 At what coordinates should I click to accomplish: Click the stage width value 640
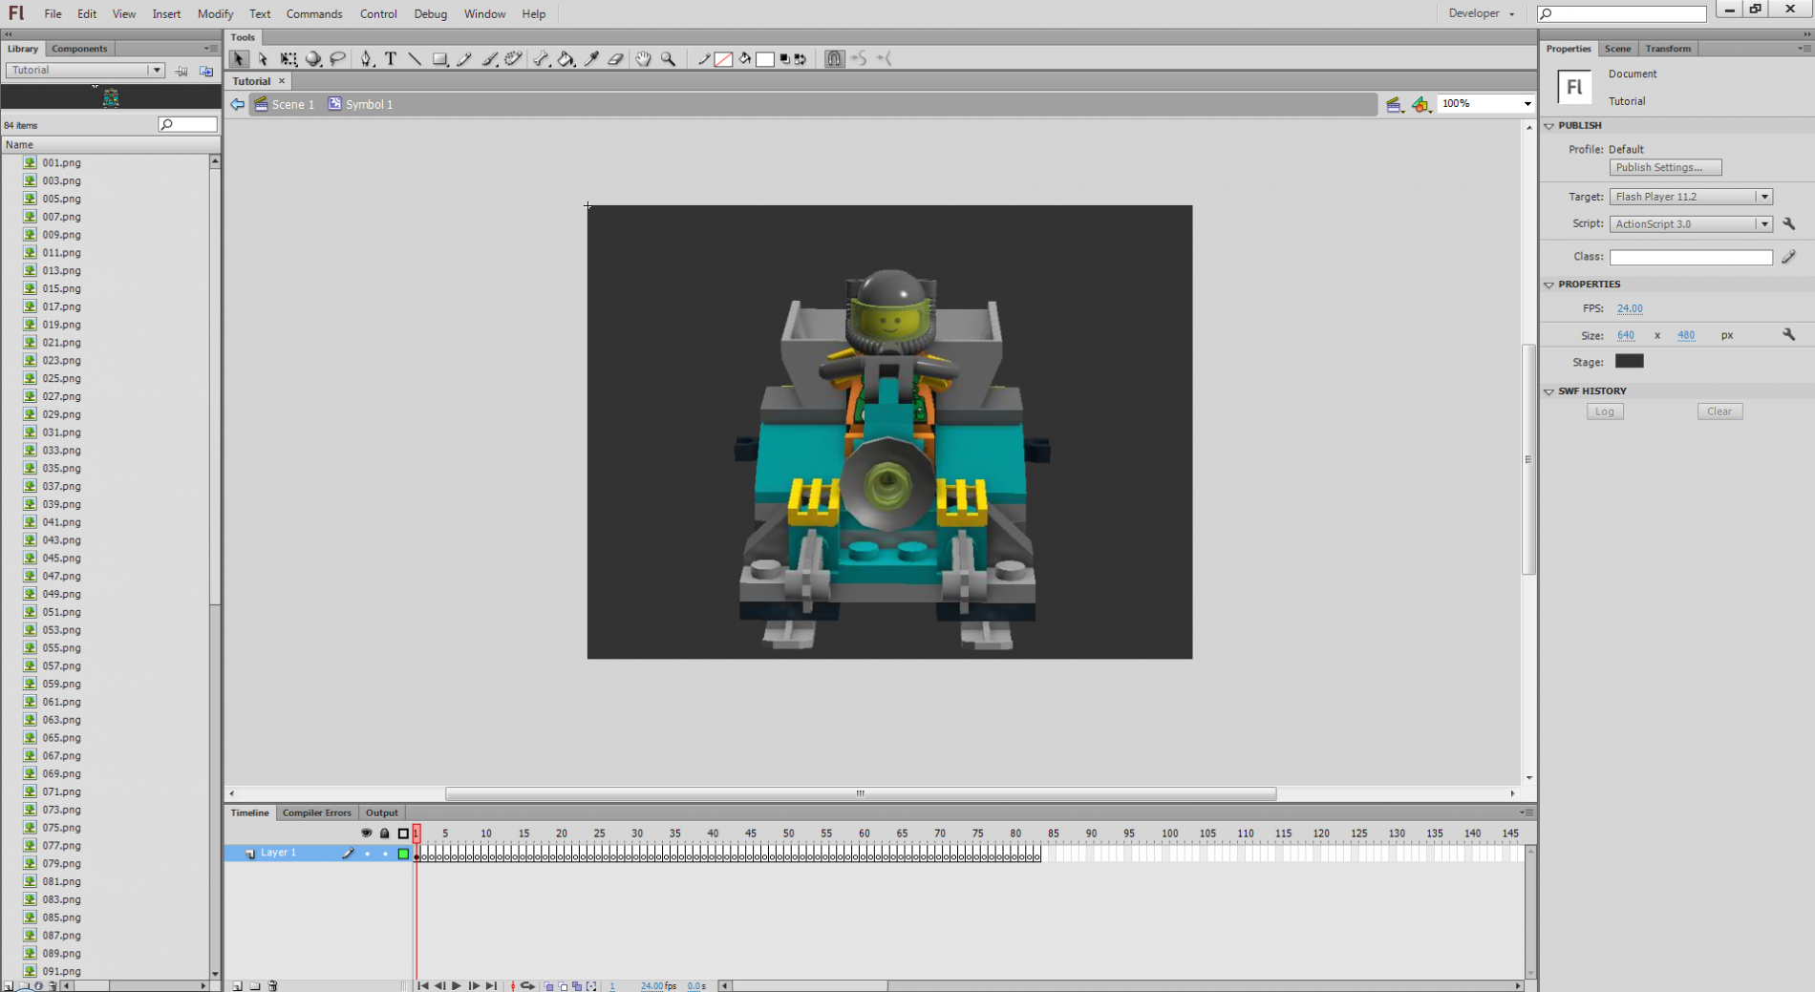pos(1626,335)
